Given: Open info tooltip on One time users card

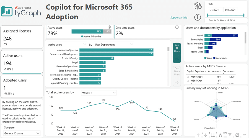Looking at the screenshot, I should click(x=177, y=27).
